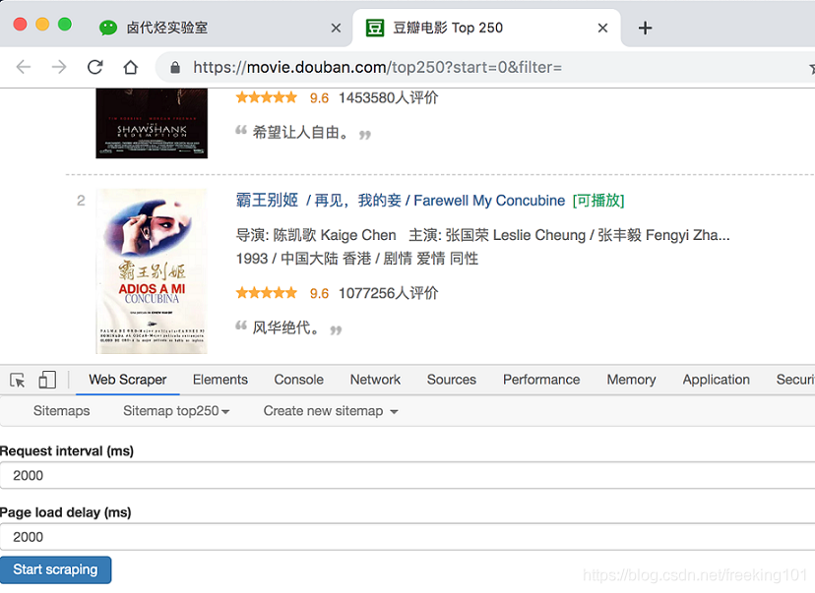Switch to the Console tab

pos(299,380)
